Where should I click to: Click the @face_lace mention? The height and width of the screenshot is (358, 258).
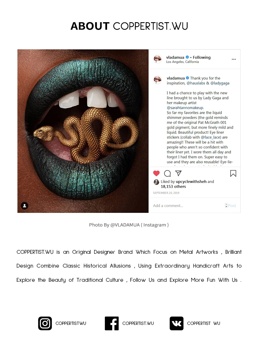click(211, 137)
